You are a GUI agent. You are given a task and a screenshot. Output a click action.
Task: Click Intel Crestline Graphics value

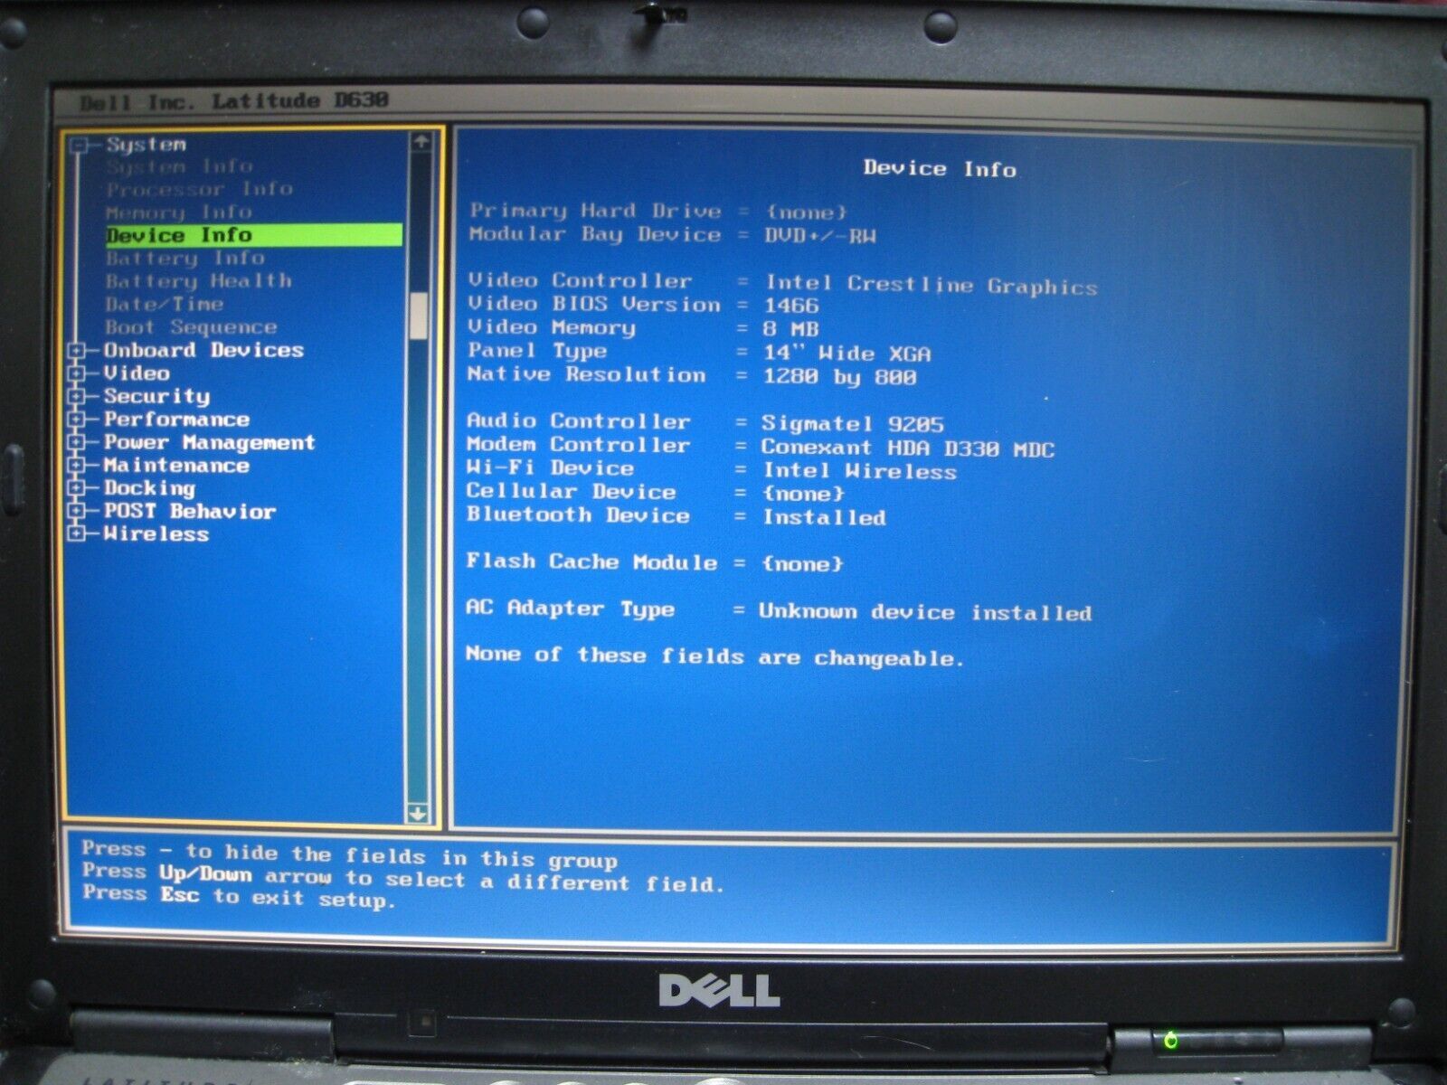932,286
